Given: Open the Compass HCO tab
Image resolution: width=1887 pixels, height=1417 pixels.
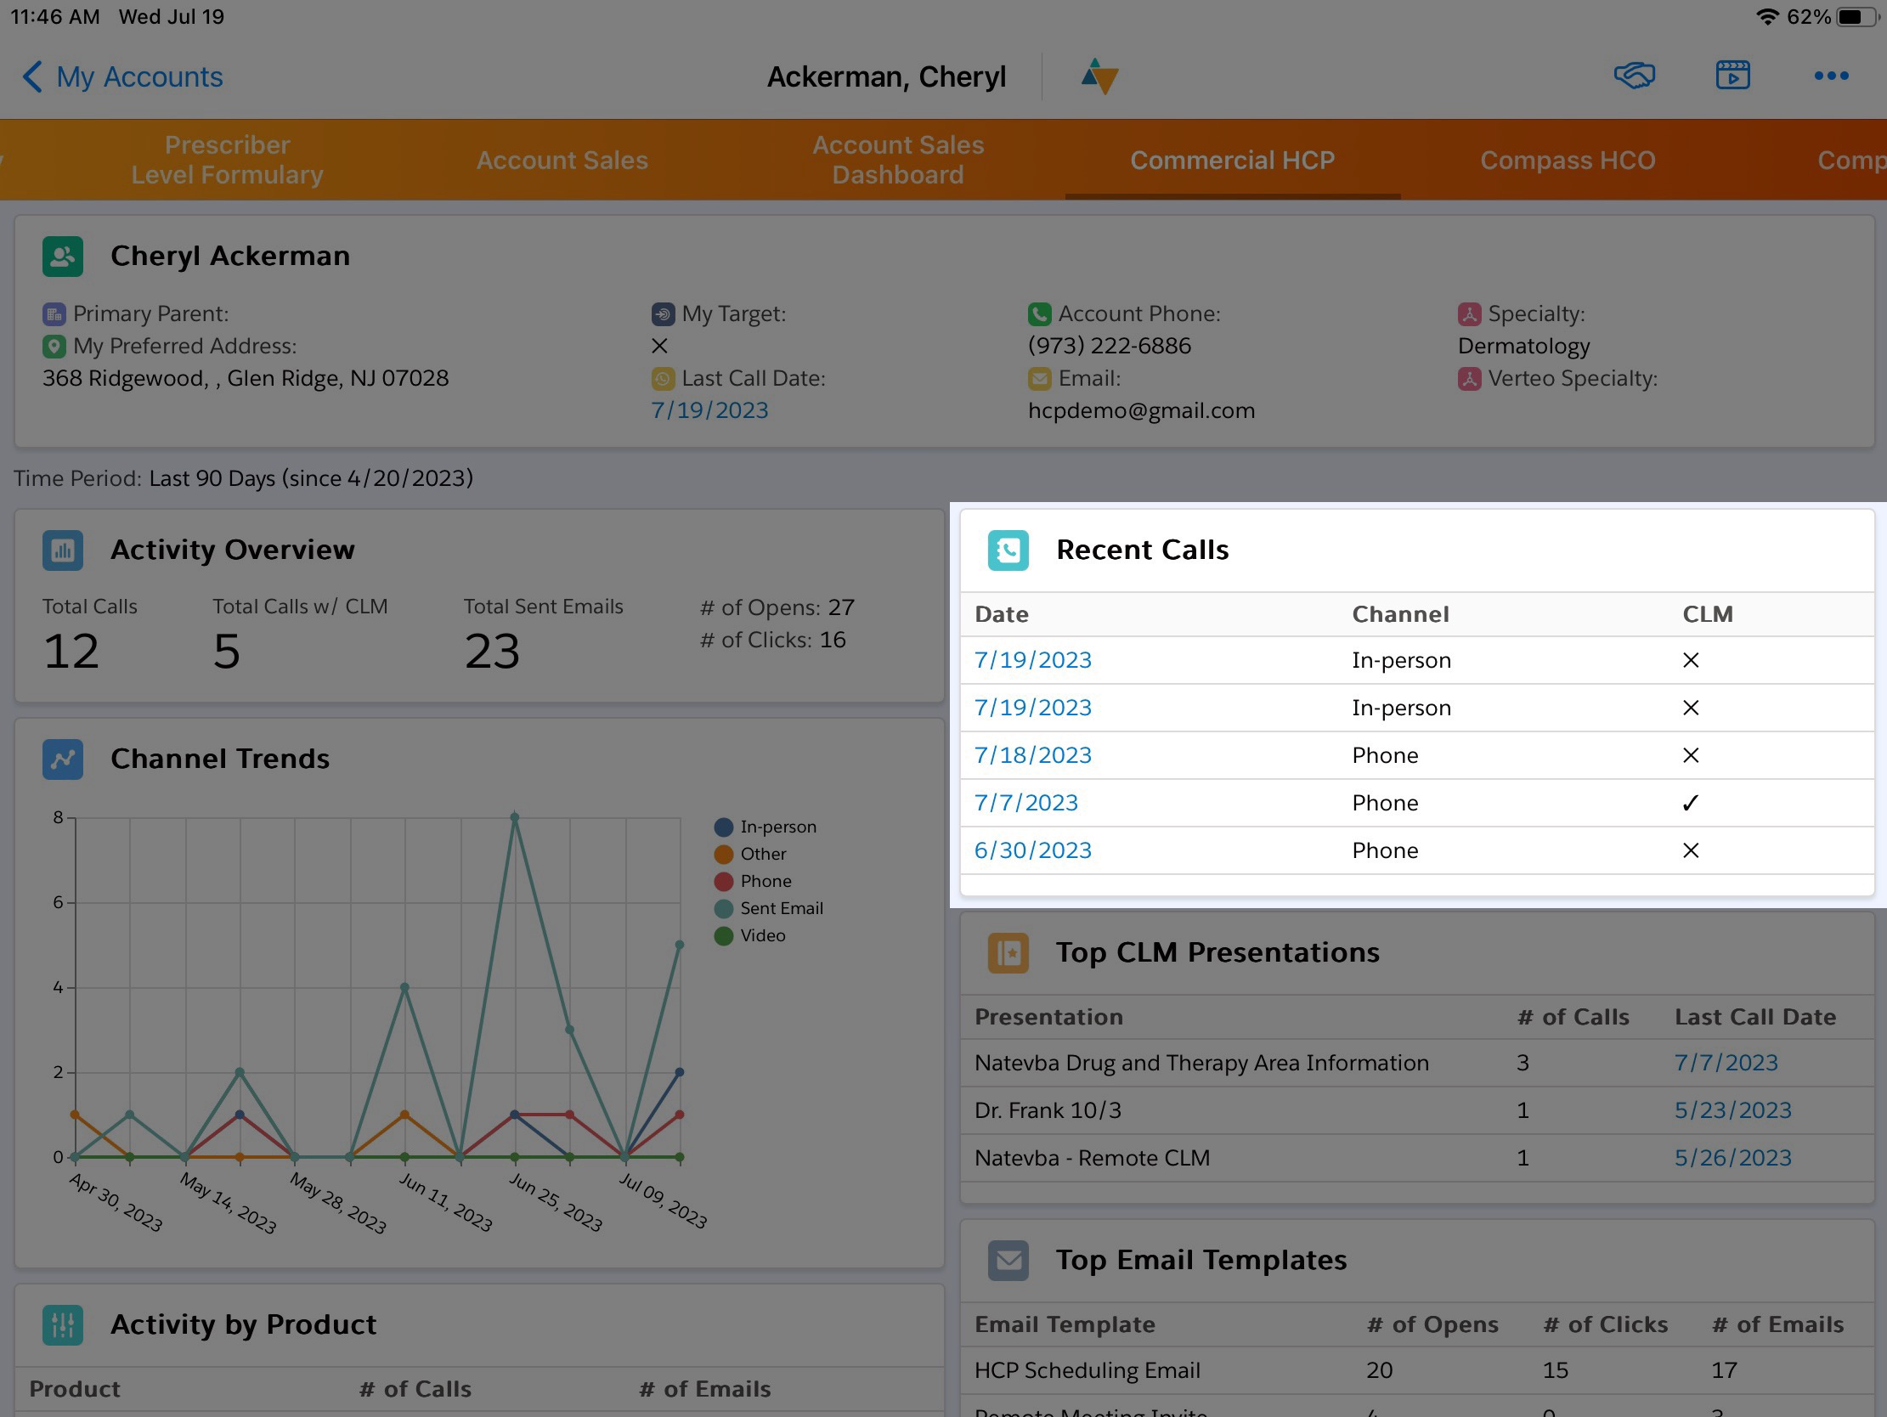Looking at the screenshot, I should [1567, 161].
